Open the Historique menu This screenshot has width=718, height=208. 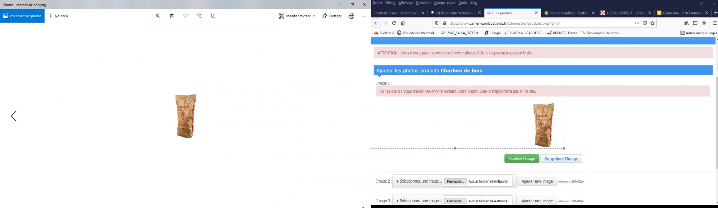pyautogui.click(x=423, y=3)
